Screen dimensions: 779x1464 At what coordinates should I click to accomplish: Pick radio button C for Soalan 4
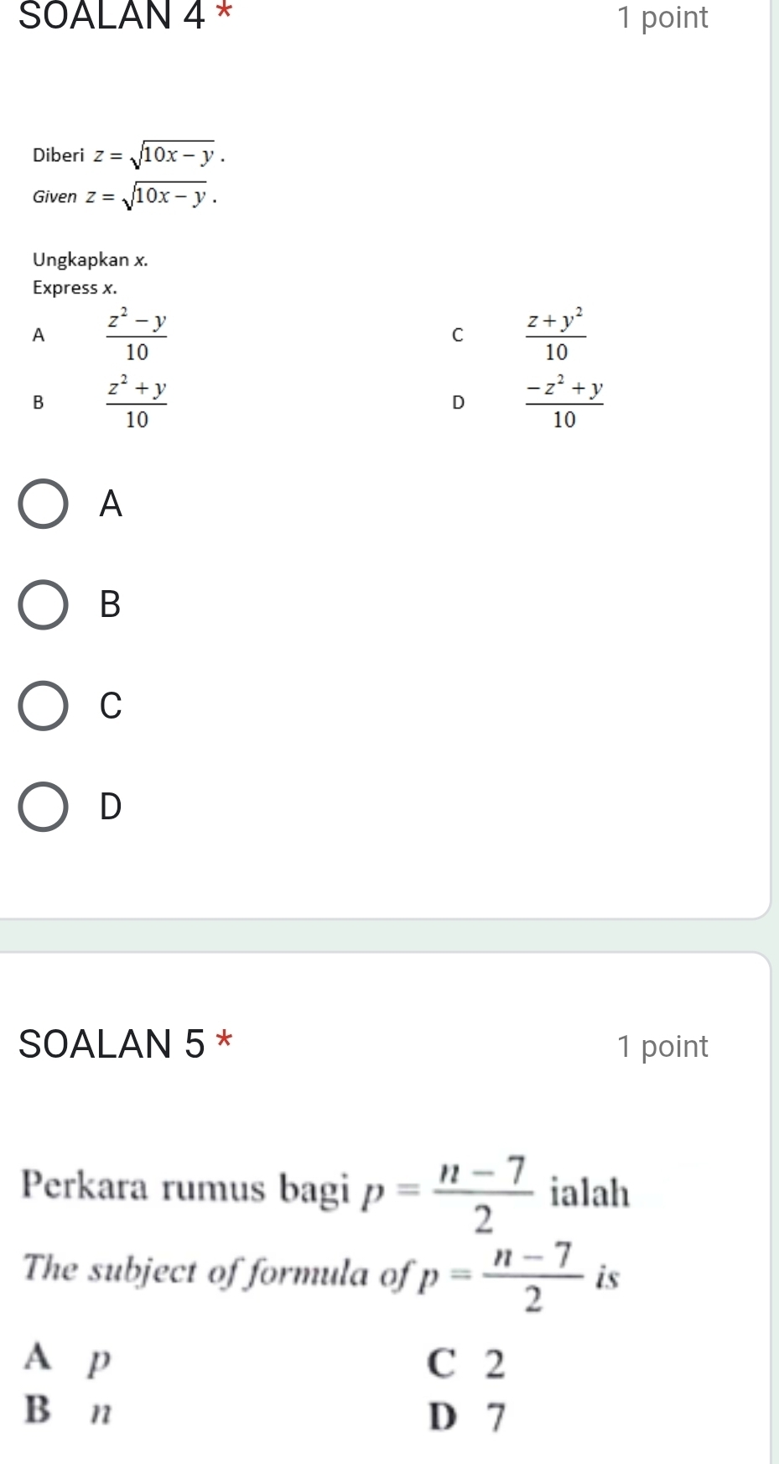coord(44,706)
